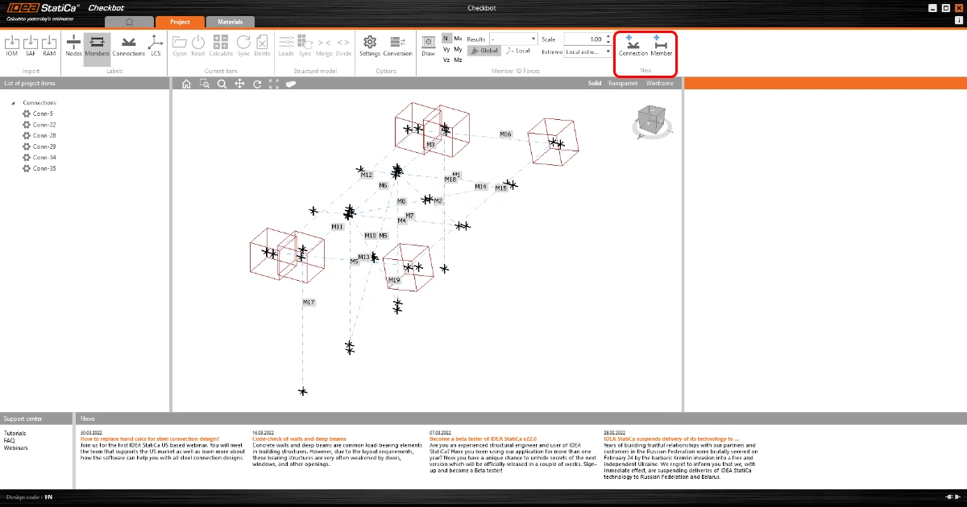The width and height of the screenshot is (967, 507).
Task: Add a new Member
Action: tap(661, 45)
